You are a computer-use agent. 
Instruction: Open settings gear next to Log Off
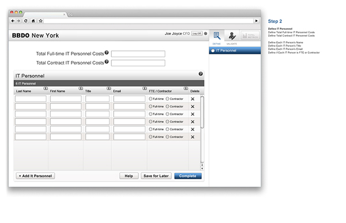[206, 33]
